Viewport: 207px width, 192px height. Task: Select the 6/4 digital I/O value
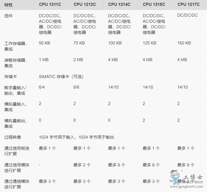click(41, 87)
